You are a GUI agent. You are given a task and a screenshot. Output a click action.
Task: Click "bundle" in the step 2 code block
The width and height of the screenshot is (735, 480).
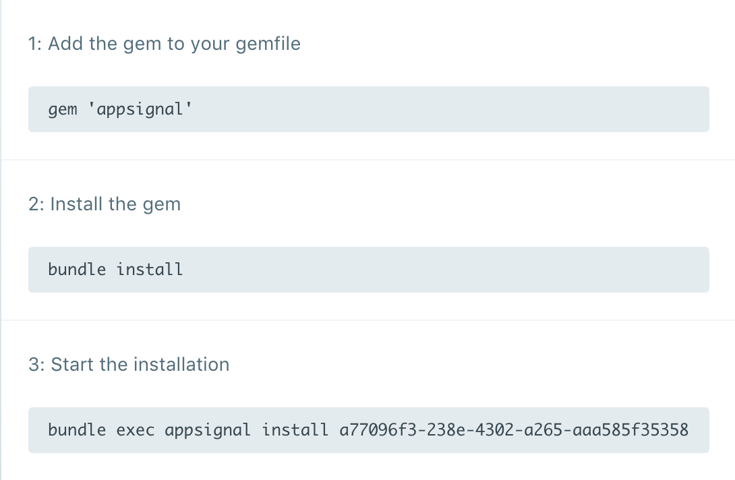click(x=77, y=270)
